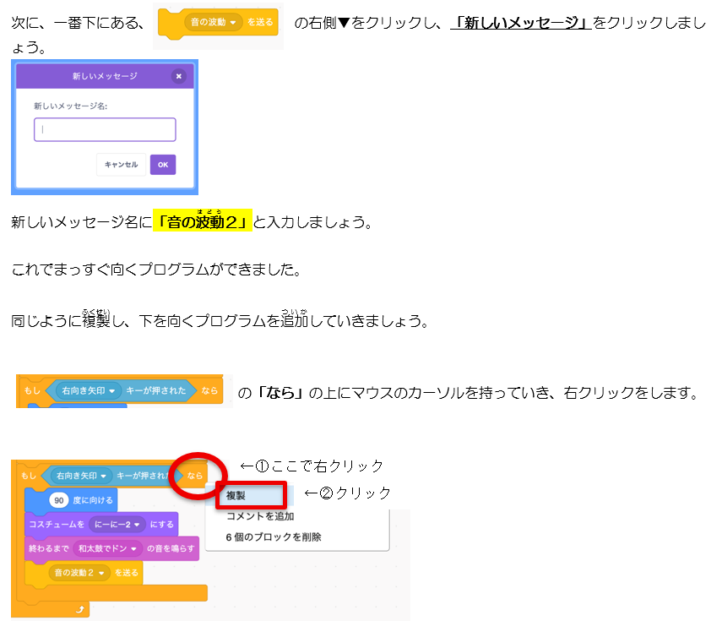
Task: Select 6個のブロックを削除 menu entry
Action: 273,537
